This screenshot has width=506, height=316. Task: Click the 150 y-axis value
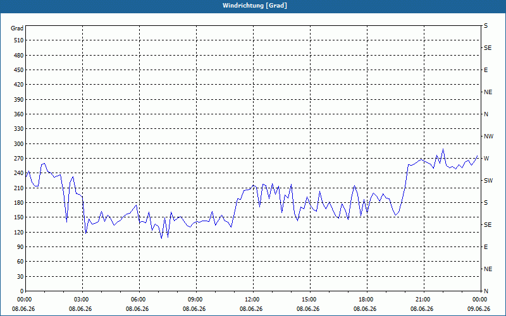click(x=19, y=217)
